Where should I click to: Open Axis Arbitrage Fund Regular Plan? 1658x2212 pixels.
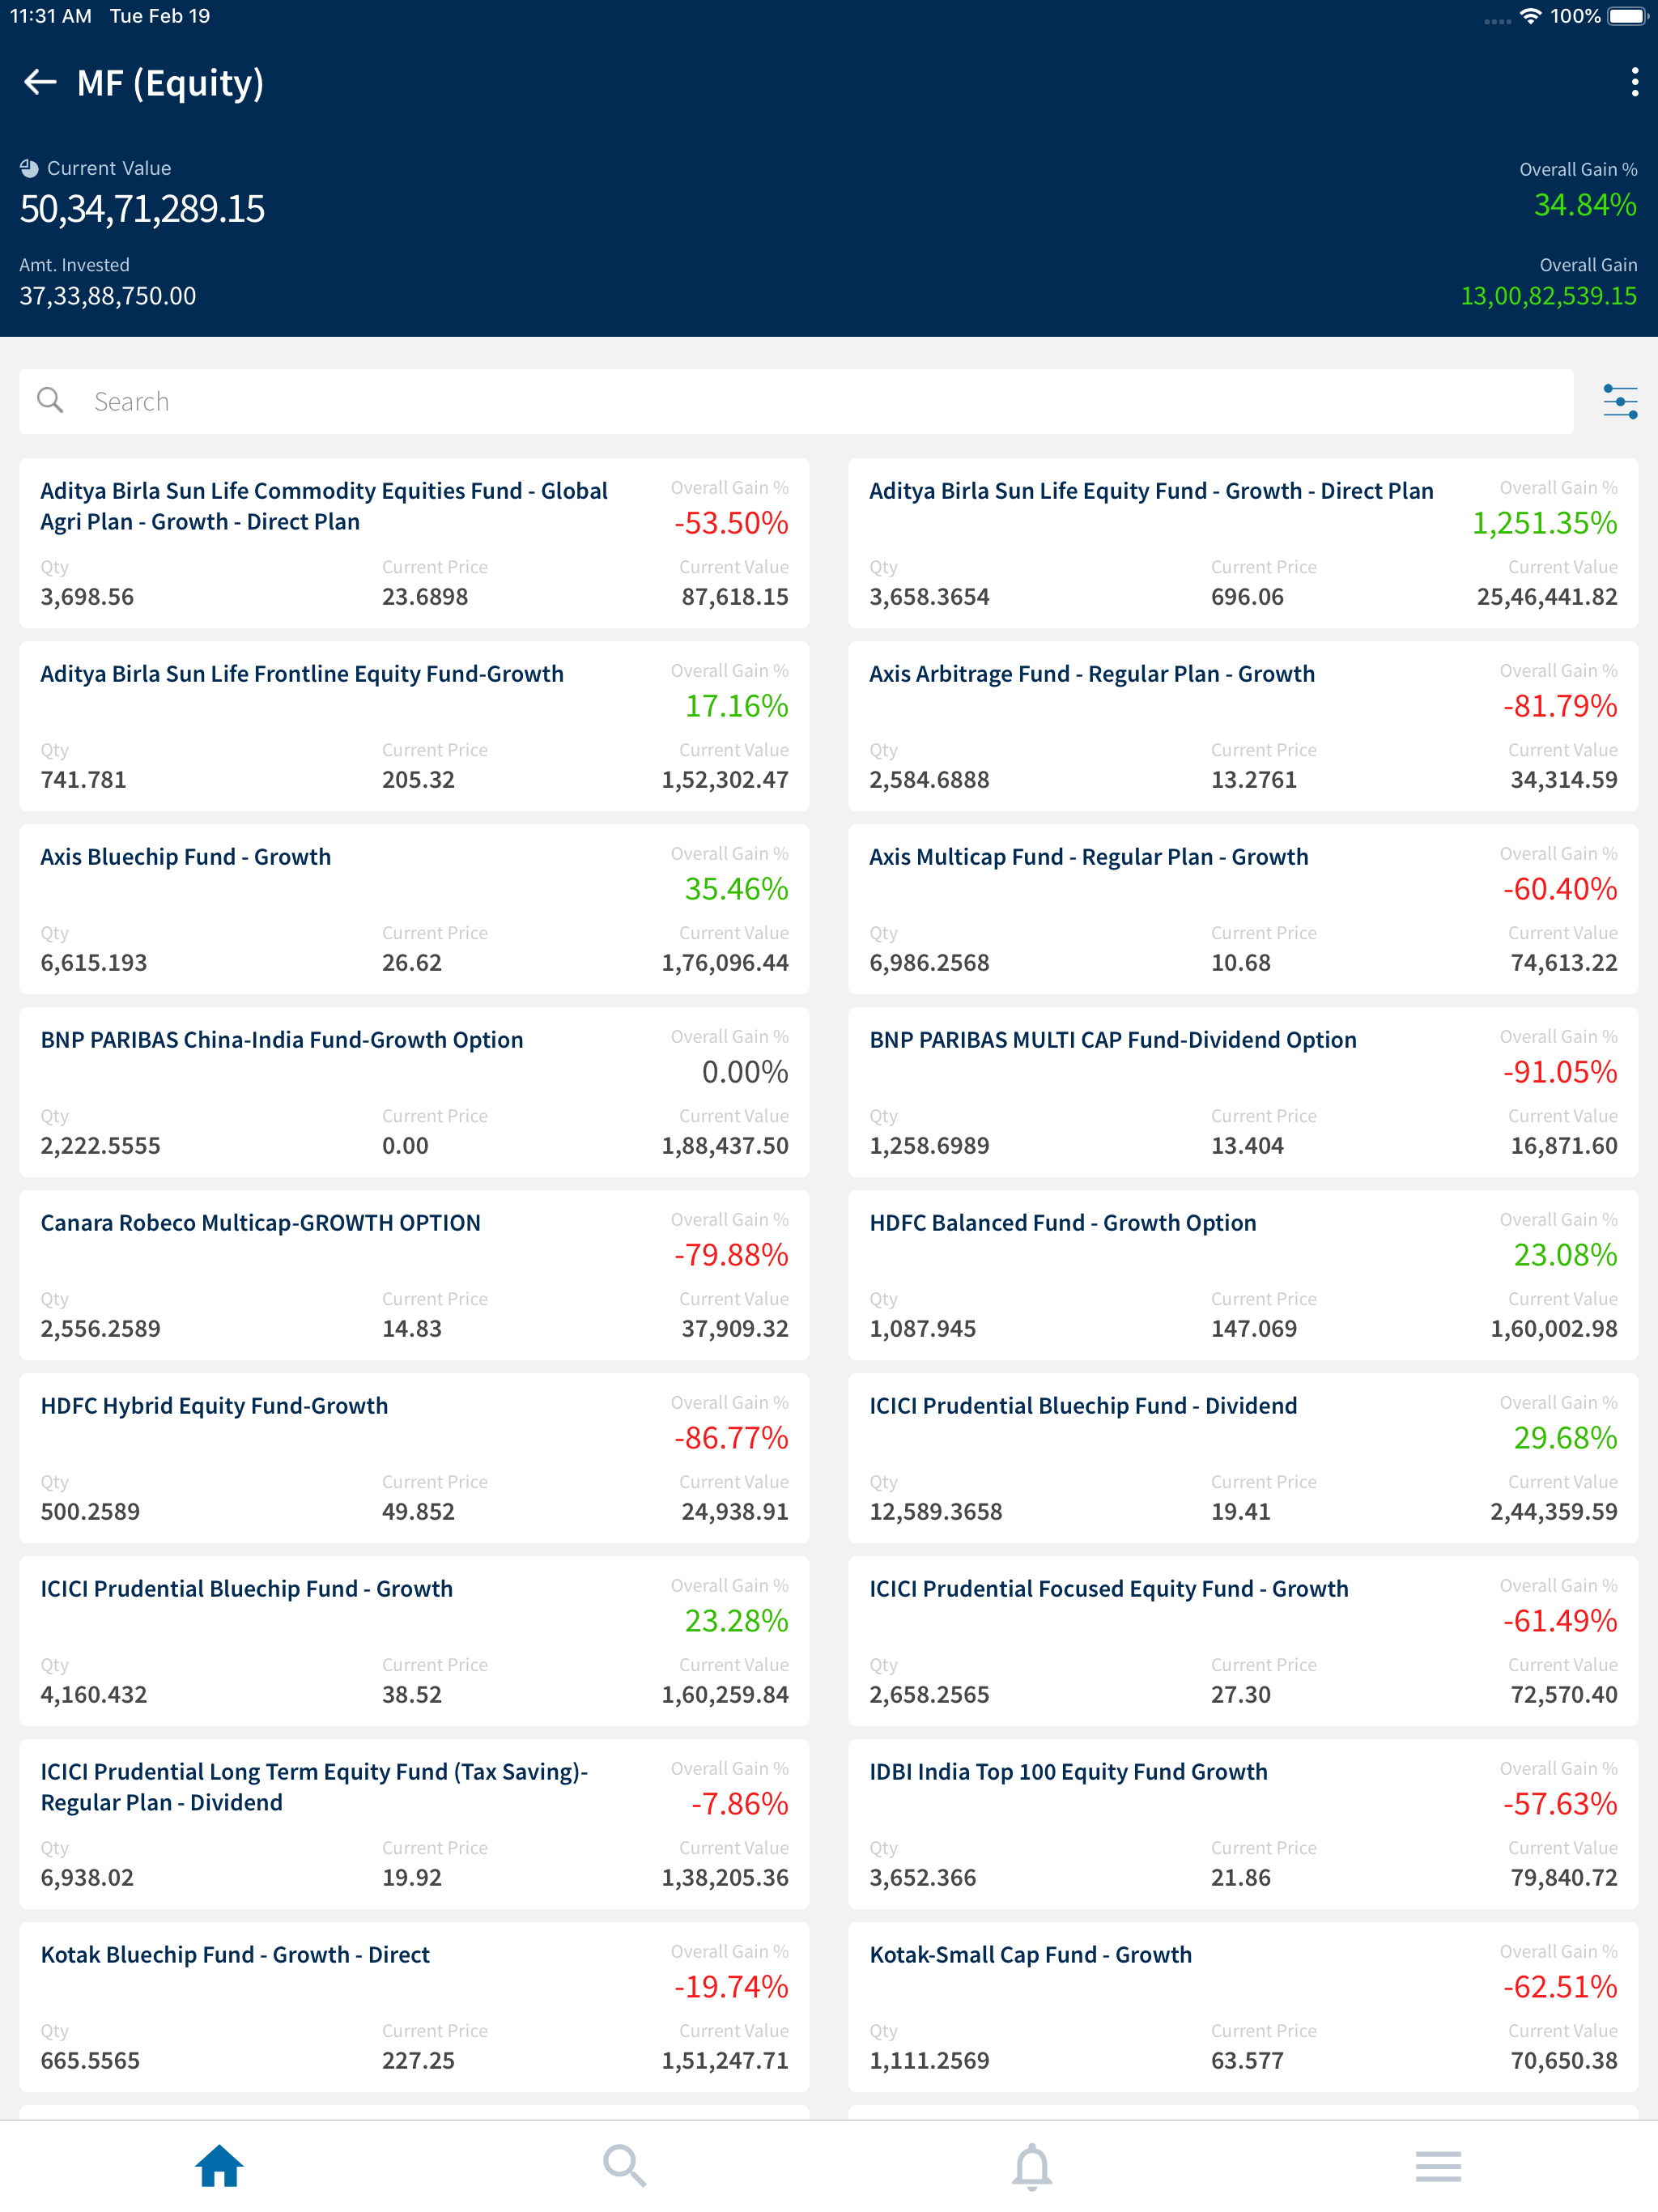point(1243,726)
